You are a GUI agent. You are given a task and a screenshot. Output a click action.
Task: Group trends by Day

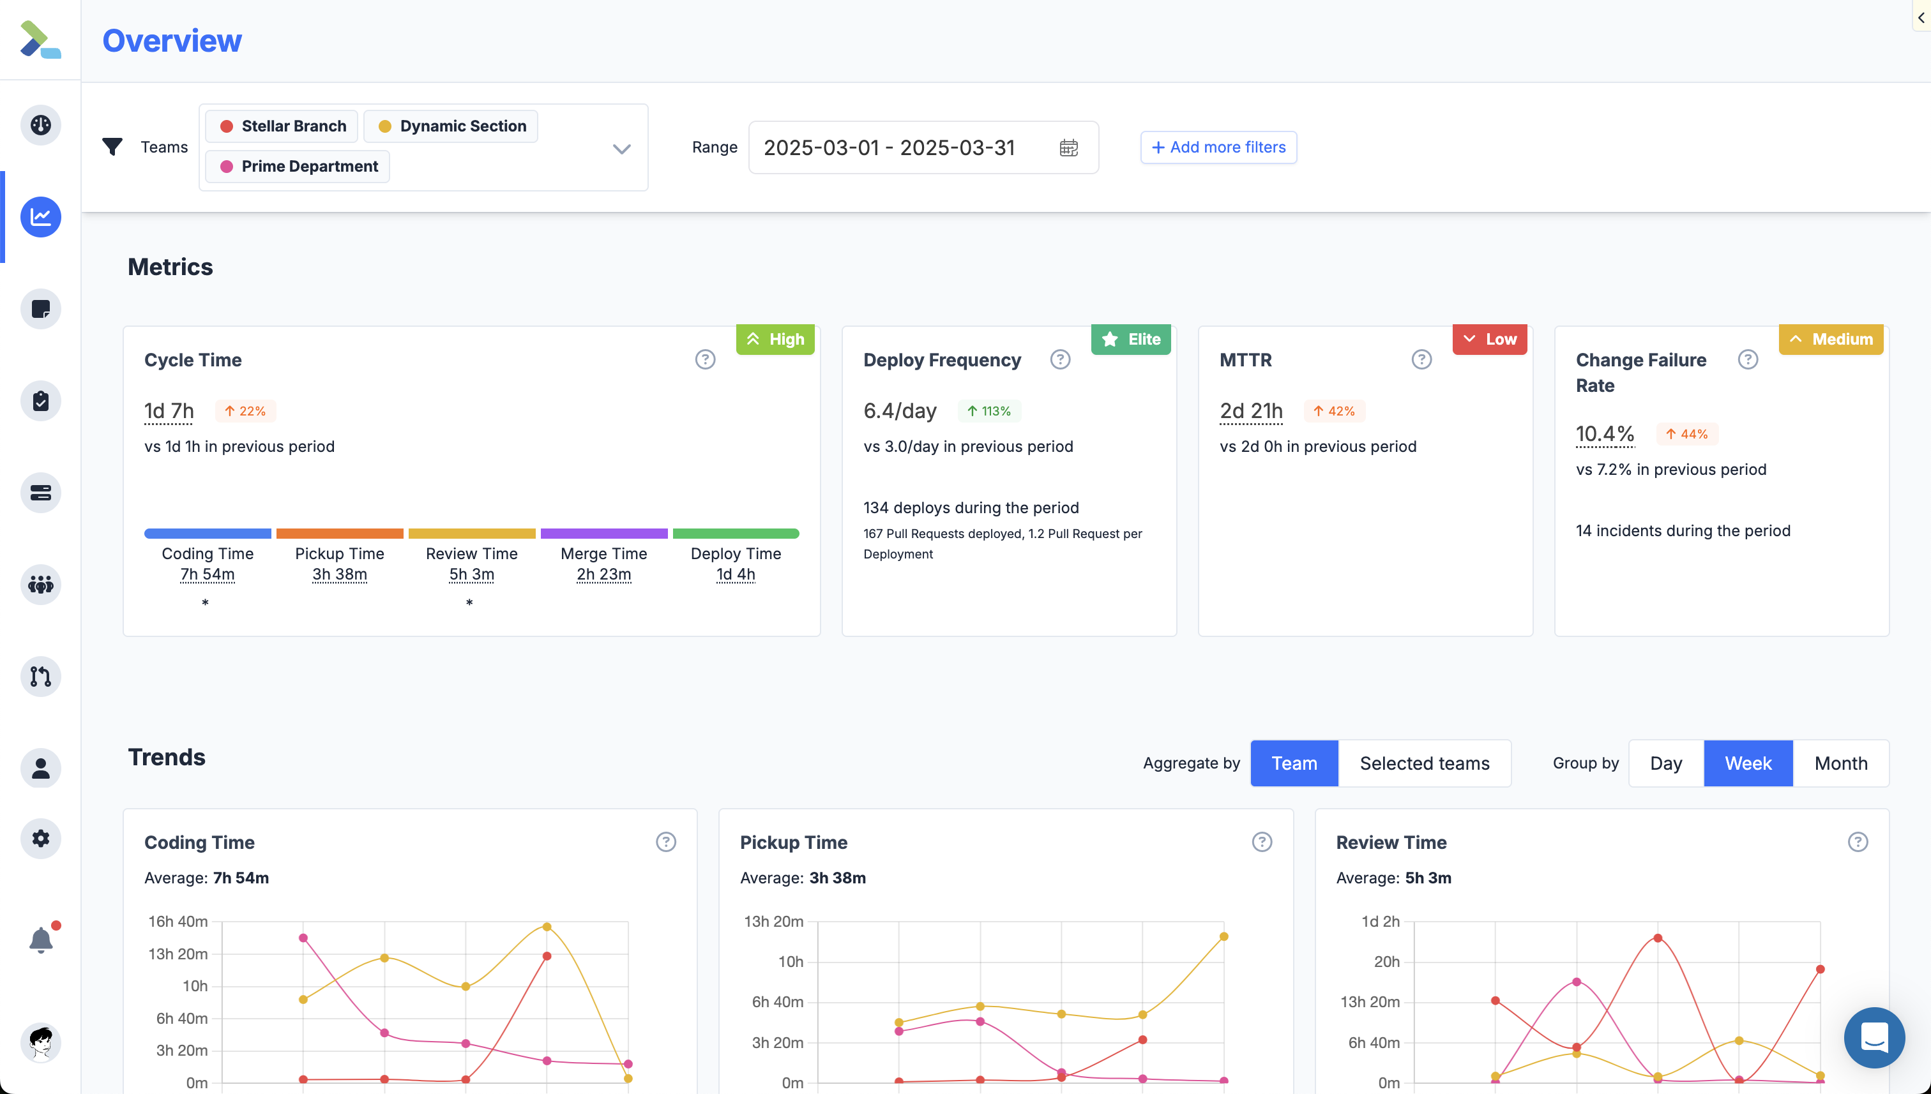(x=1665, y=763)
